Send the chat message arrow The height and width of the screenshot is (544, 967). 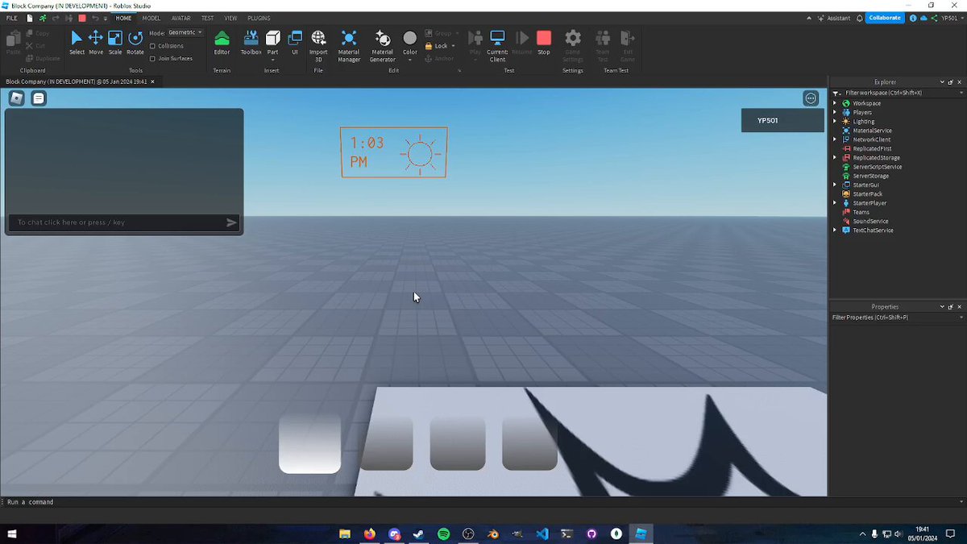pos(231,222)
